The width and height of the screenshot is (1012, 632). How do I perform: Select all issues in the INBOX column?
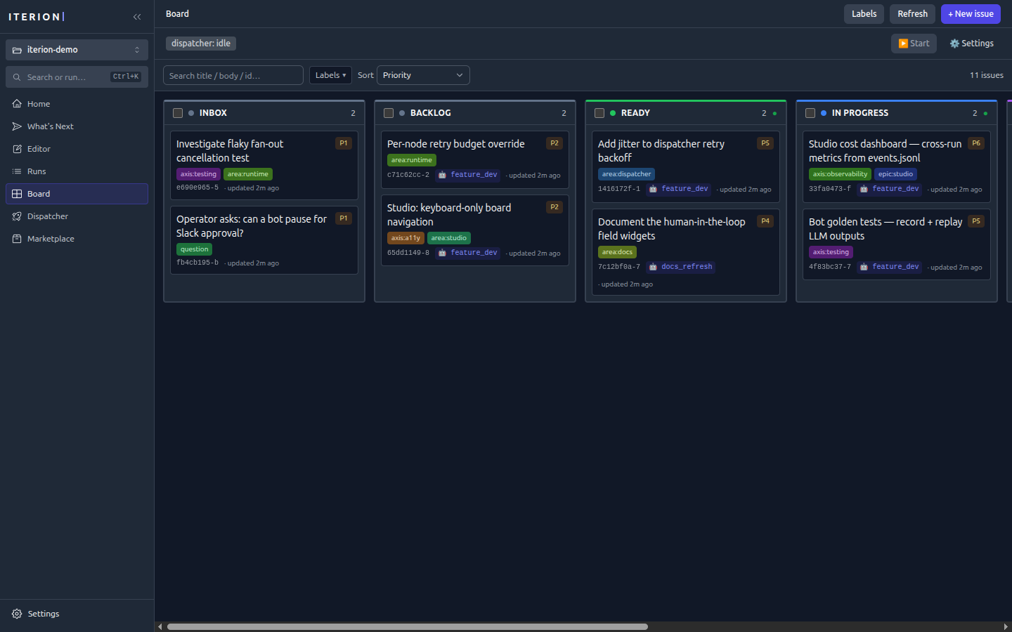click(178, 113)
